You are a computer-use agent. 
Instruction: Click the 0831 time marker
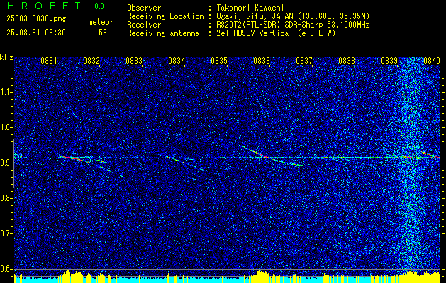pyautogui.click(x=49, y=60)
